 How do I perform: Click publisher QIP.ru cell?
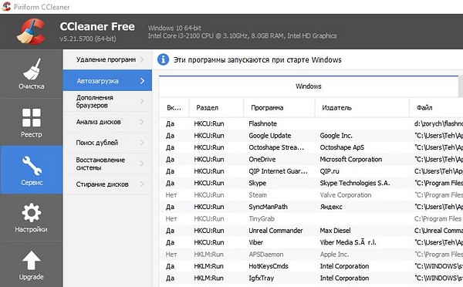[330, 171]
